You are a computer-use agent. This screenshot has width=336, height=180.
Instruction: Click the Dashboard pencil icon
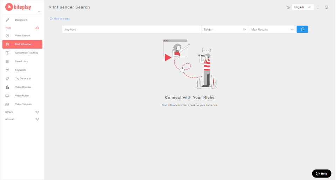7,20
